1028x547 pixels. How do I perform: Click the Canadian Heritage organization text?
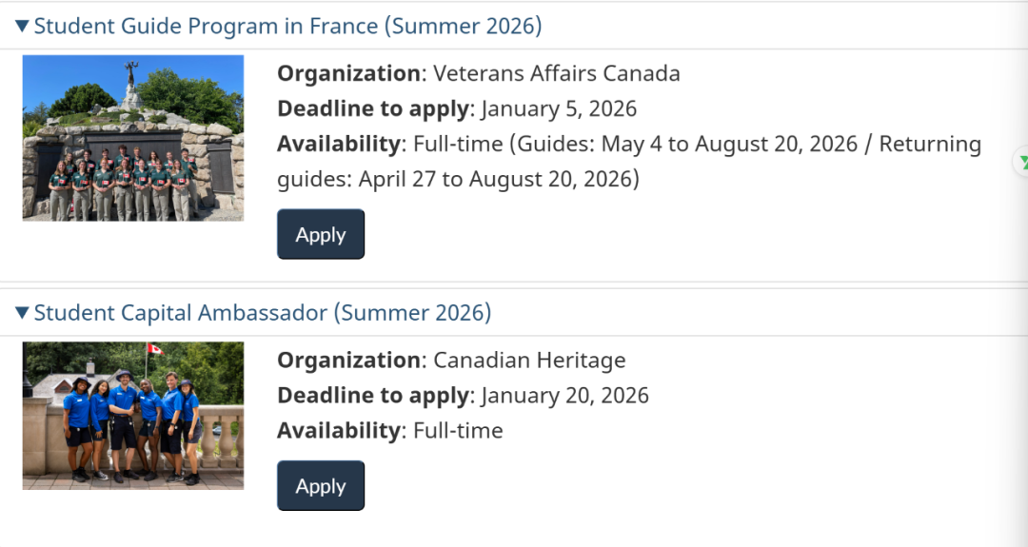(529, 361)
